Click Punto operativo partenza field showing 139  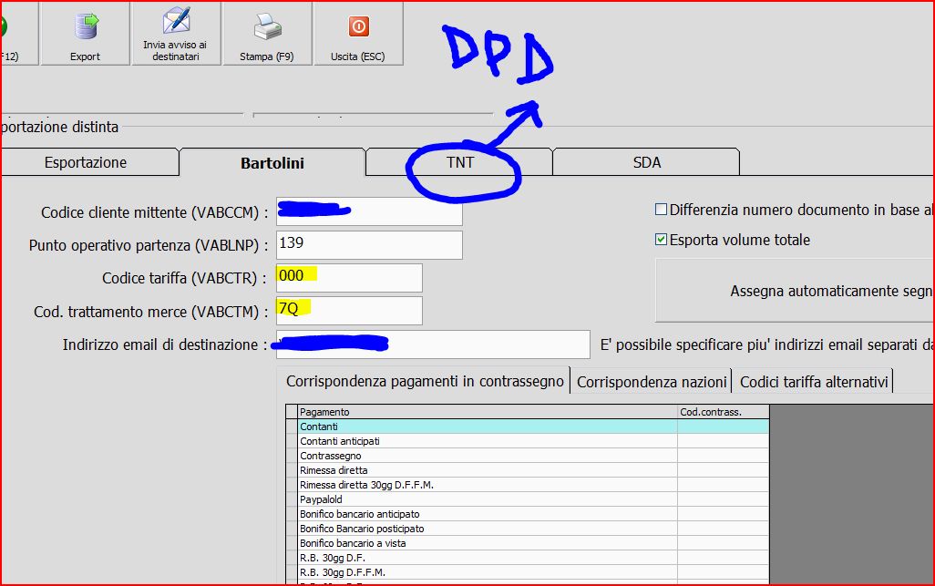(369, 245)
